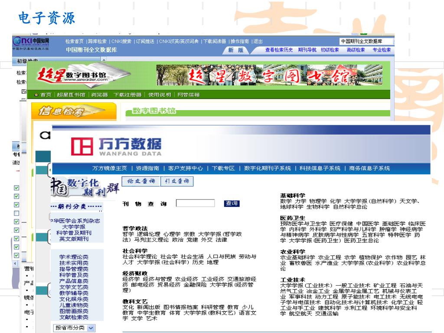This screenshot has width=444, height=333.
Task: Click the blue 查询 button
Action: pyautogui.click(x=232, y=203)
